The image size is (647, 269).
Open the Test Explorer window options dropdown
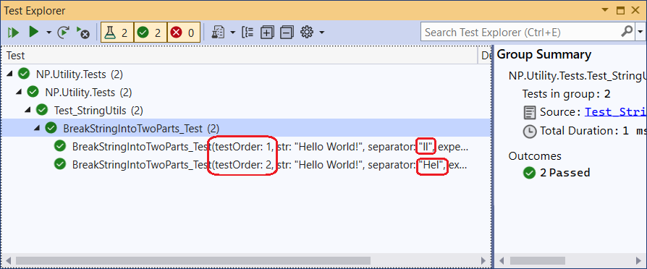point(605,10)
